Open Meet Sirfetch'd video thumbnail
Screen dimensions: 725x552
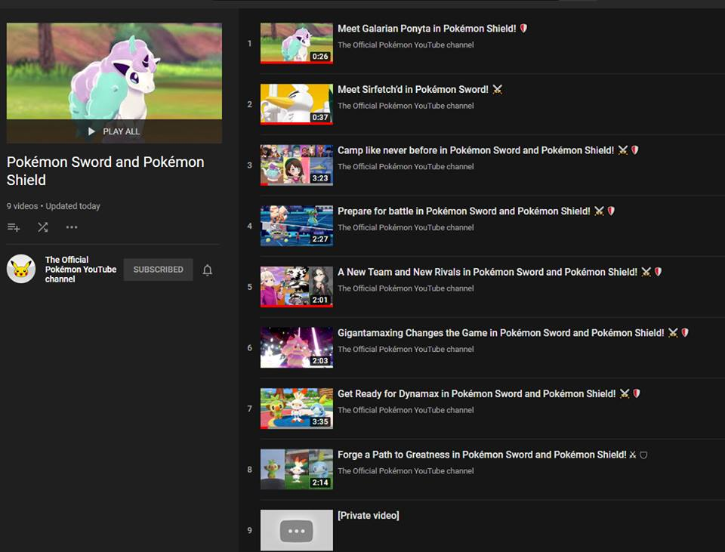pos(296,104)
